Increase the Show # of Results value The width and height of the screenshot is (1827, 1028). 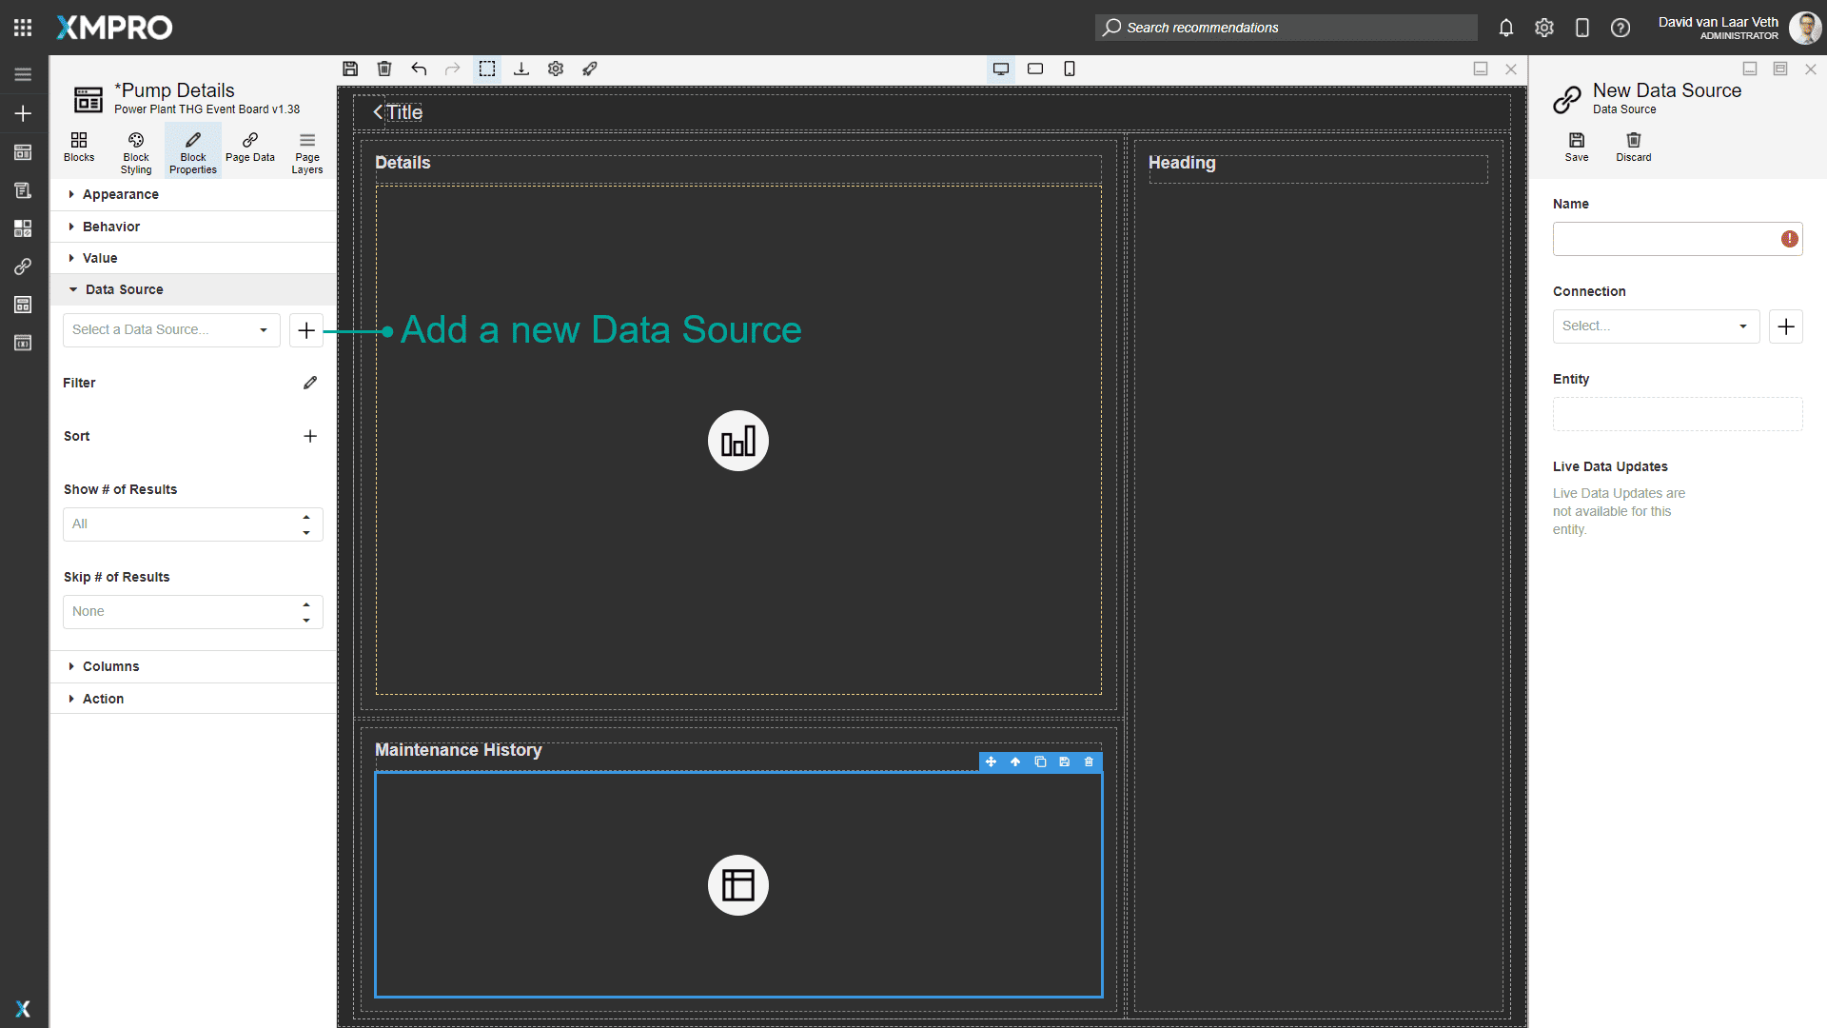pos(306,517)
